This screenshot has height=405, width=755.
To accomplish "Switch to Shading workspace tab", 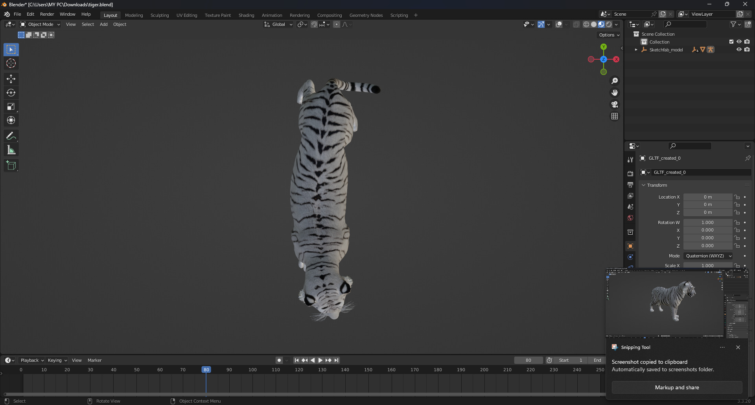I will pyautogui.click(x=246, y=15).
